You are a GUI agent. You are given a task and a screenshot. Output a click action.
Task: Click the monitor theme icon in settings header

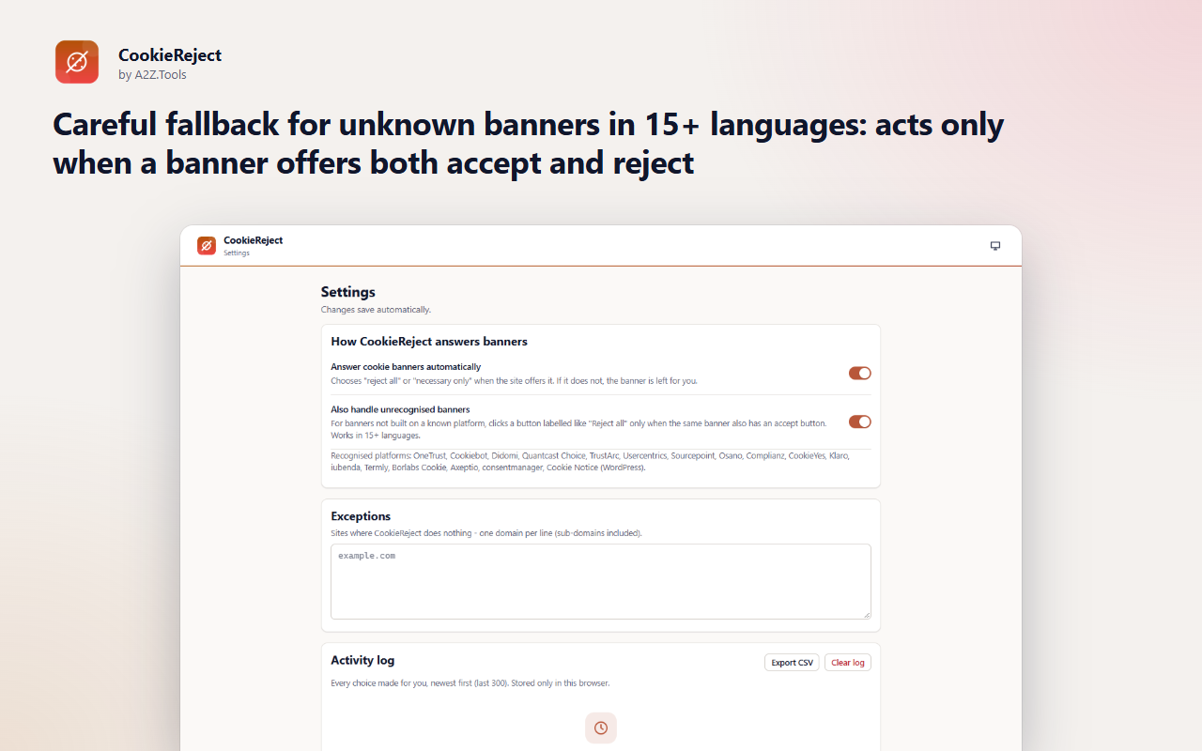(995, 246)
